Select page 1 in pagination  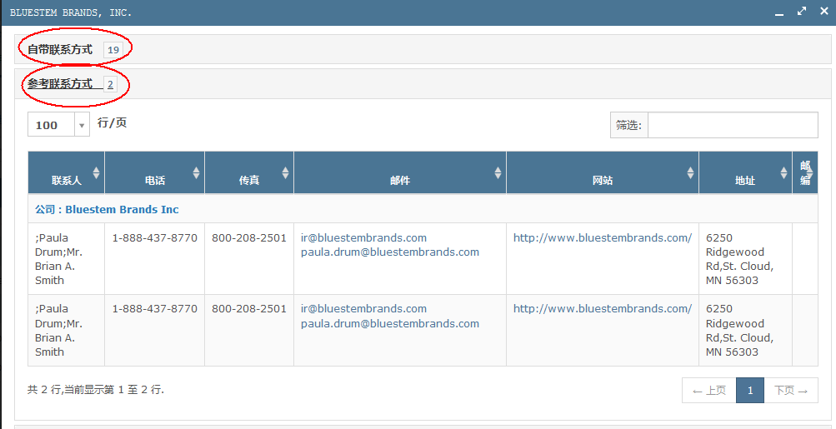tap(750, 391)
